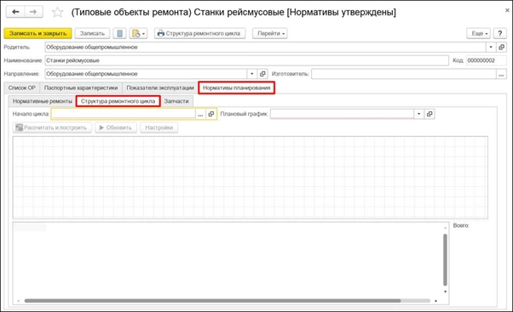Click the ellipsis button next to Изготовитель
Viewport: 513px width, 312px height.
click(501, 75)
